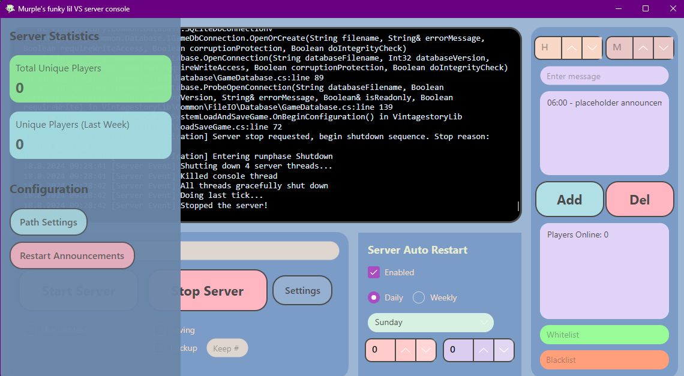Click Add to add an announcement
Screen dimensions: 684x376
(569, 200)
